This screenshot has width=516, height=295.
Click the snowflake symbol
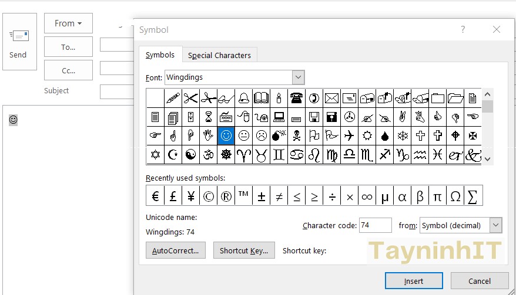403,135
